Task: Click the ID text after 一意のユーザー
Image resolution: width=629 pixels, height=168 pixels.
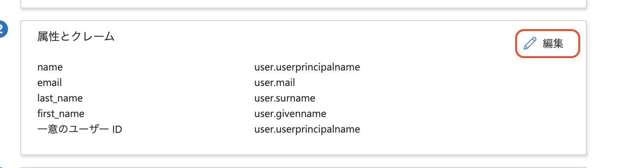Action: [117, 130]
